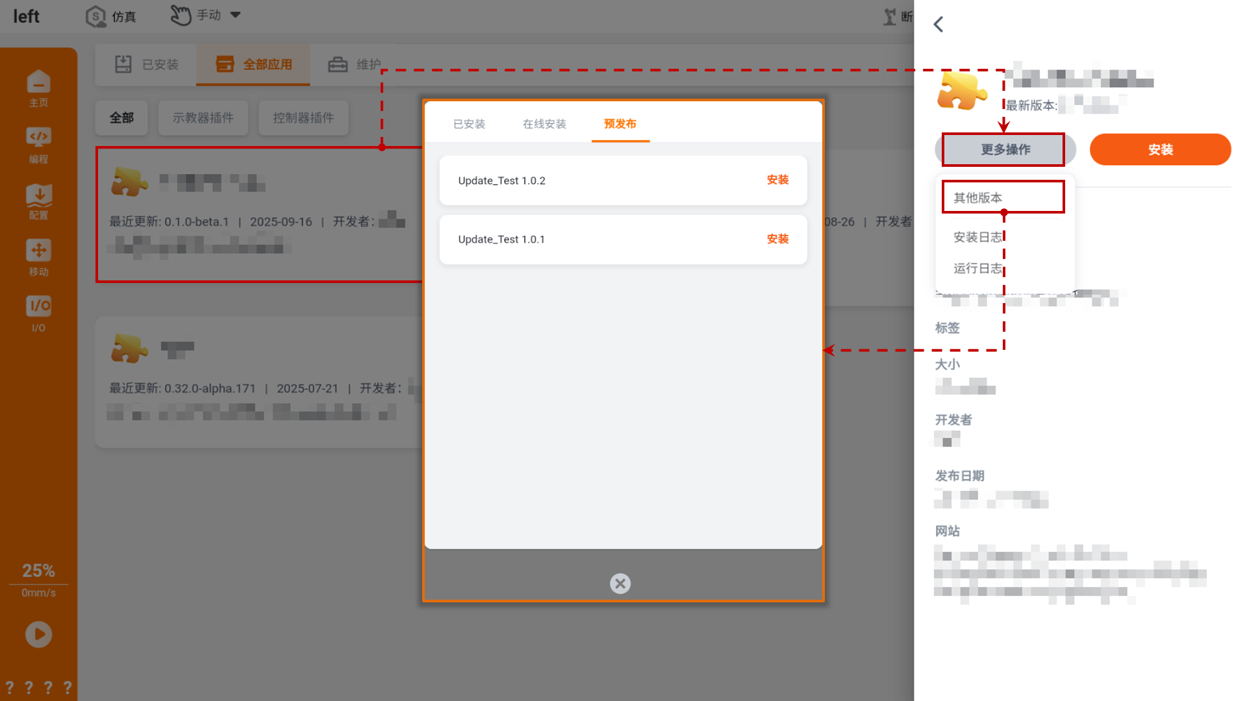
Task: Close the version dialog with X icon
Action: (x=620, y=584)
